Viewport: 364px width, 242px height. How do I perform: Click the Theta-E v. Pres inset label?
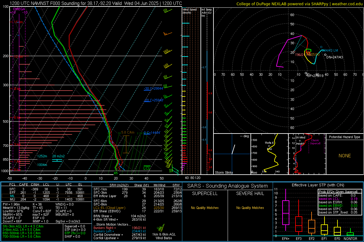[269, 146]
